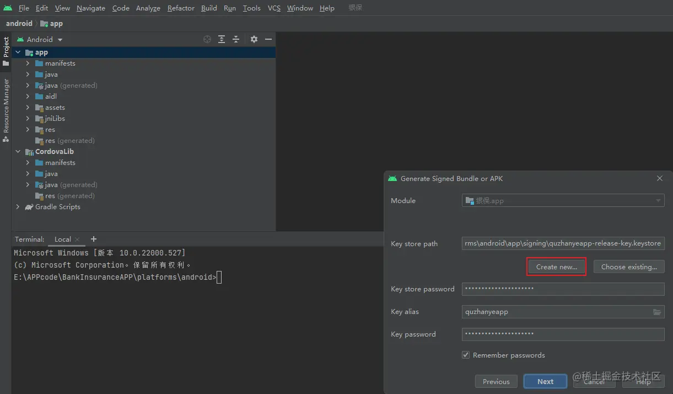The height and width of the screenshot is (394, 673).
Task: Click the Key store password field
Action: tap(563, 289)
